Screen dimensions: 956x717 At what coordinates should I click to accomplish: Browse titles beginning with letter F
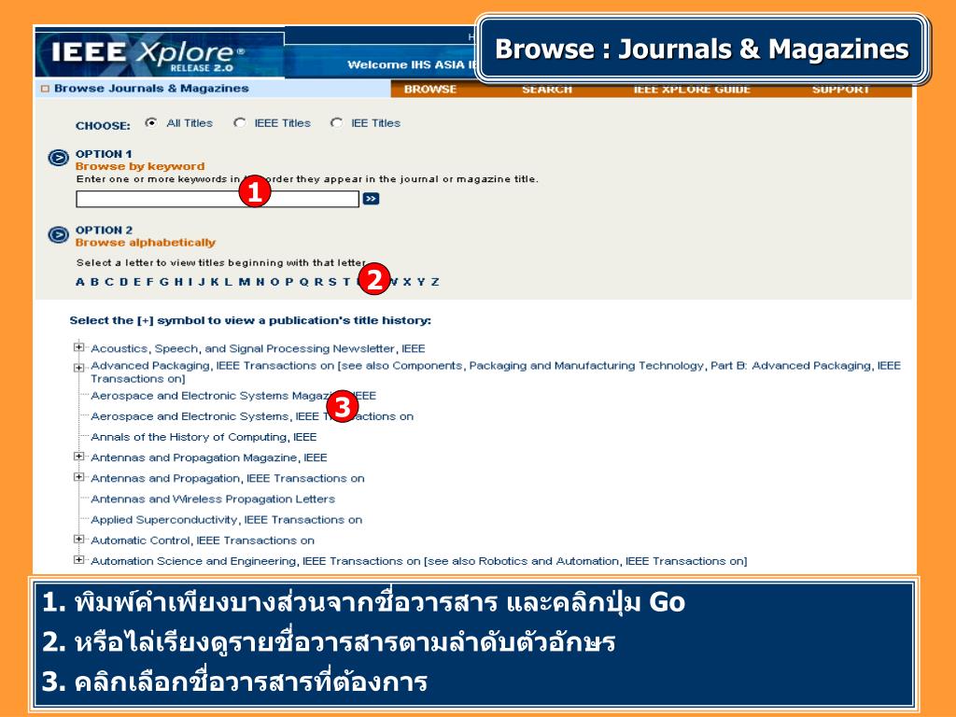pyautogui.click(x=150, y=282)
